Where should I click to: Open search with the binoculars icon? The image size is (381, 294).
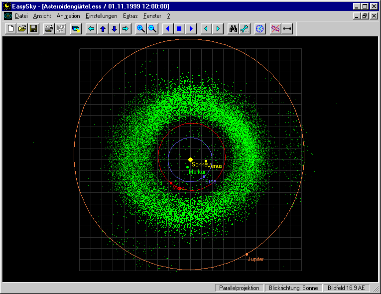tap(233, 29)
